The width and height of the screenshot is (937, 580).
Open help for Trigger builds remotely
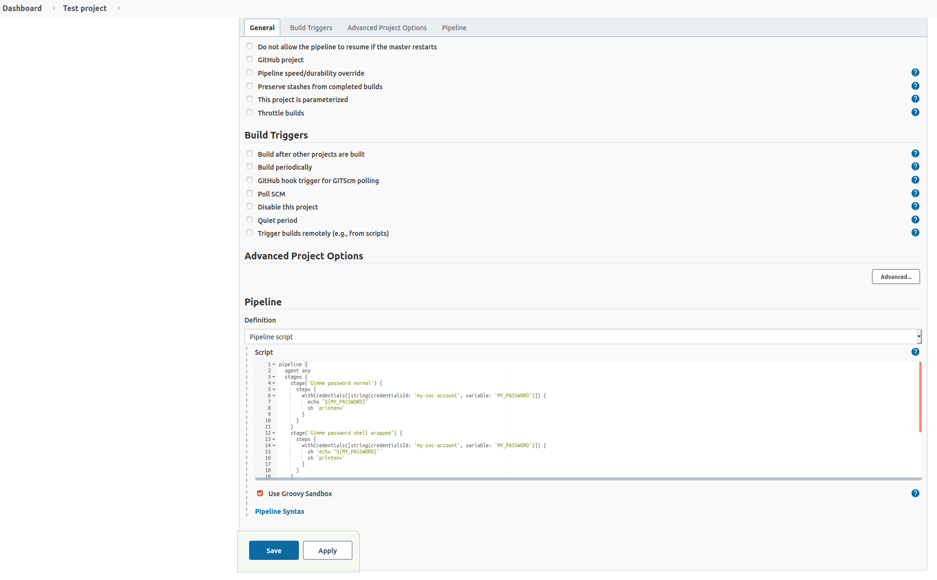pos(915,232)
